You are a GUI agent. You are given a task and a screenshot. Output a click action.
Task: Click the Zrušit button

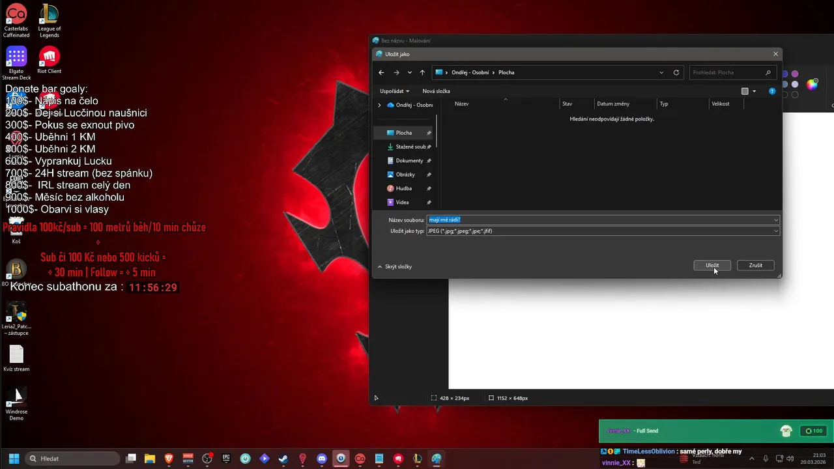click(x=756, y=265)
